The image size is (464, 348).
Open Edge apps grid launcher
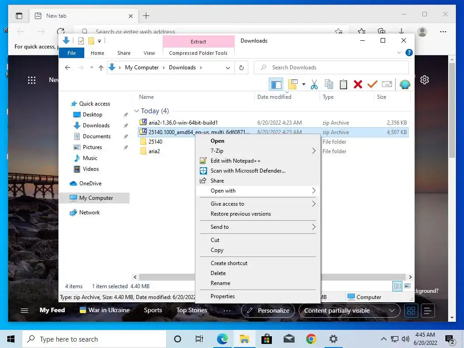click(x=32, y=80)
